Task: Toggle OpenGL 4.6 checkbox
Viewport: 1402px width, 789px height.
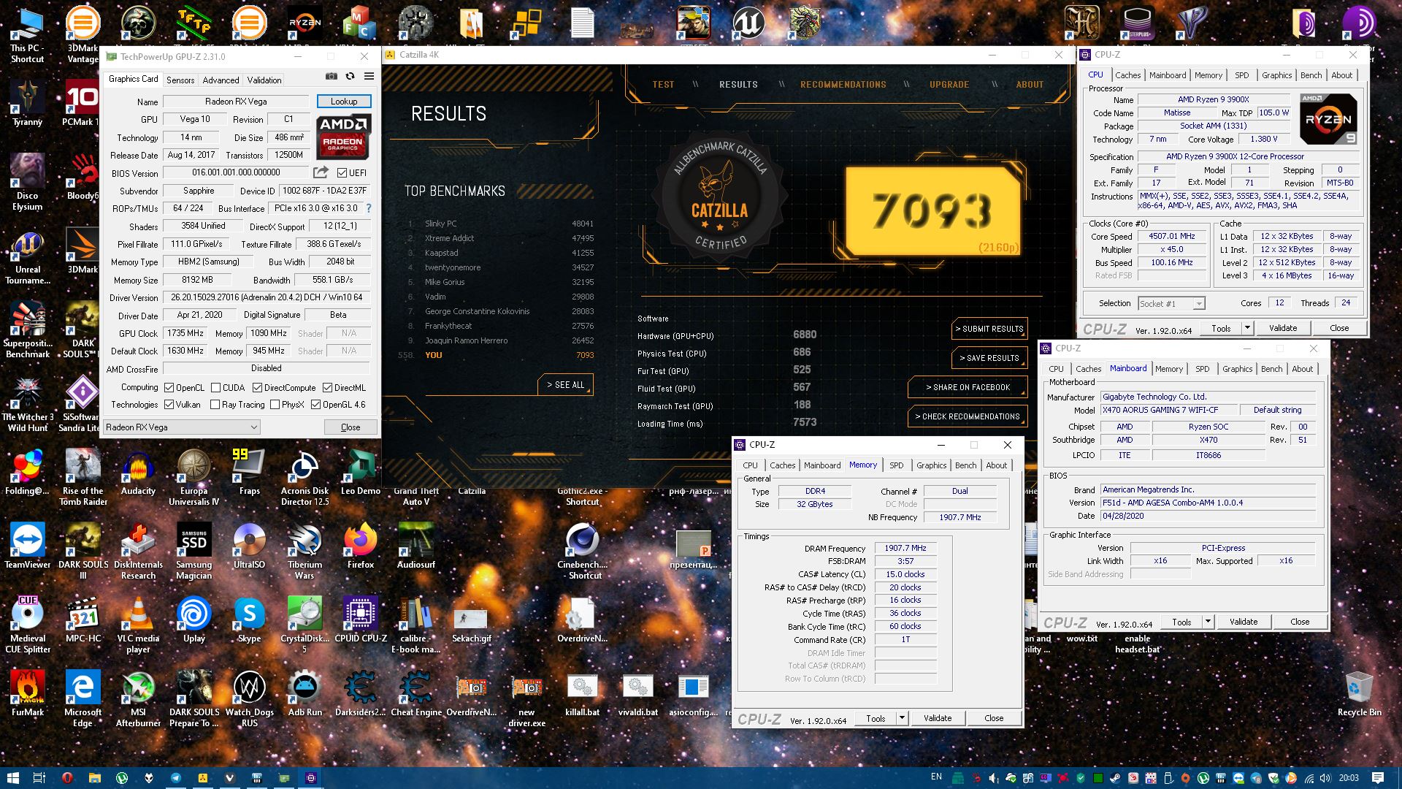Action: (316, 405)
